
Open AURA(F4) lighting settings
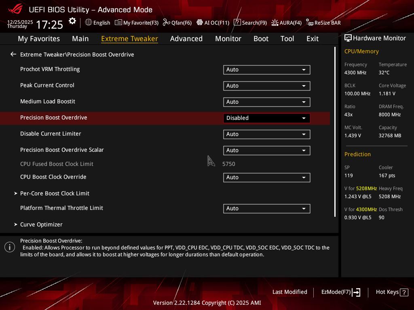click(275, 23)
